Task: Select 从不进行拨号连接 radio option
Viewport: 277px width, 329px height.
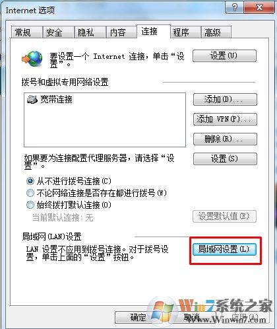Action: pos(30,181)
